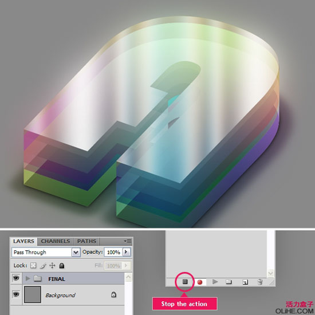Viewport: 315px width, 315px height.
Task: Open the Opacity slider arrow
Action: point(126,252)
